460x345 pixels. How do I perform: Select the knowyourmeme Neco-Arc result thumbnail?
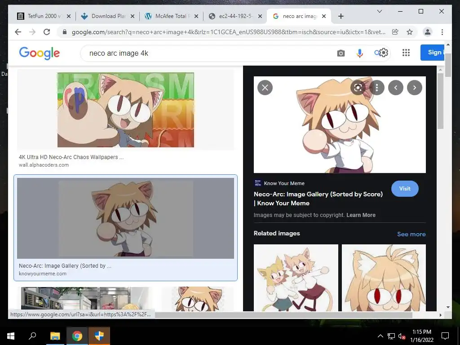(126, 218)
